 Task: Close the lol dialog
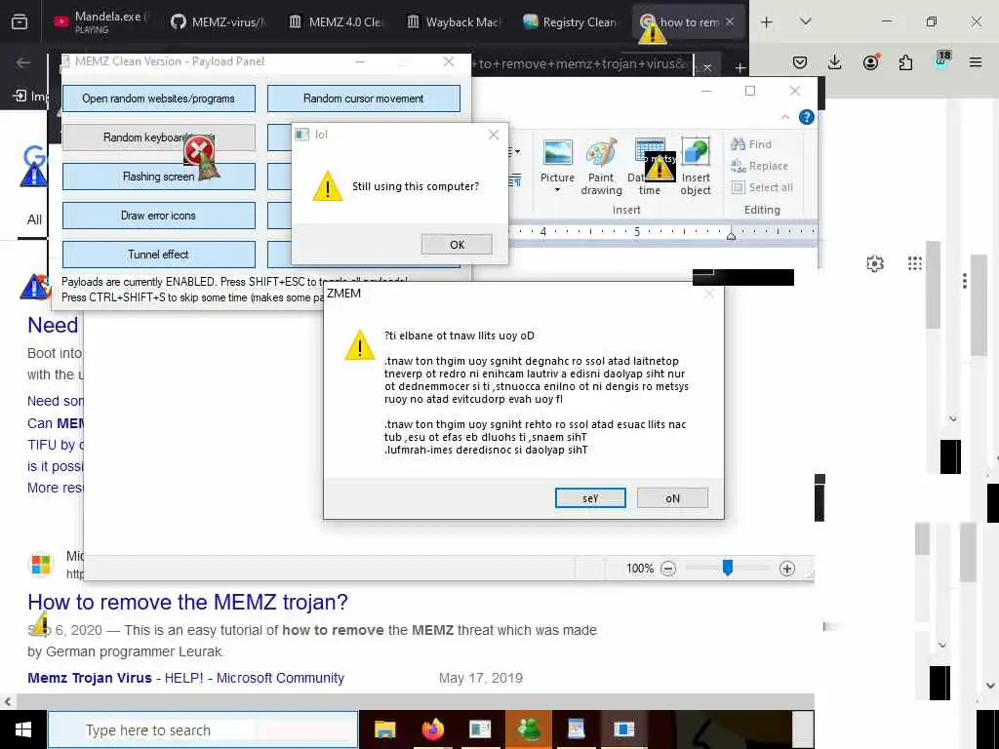pyautogui.click(x=493, y=135)
